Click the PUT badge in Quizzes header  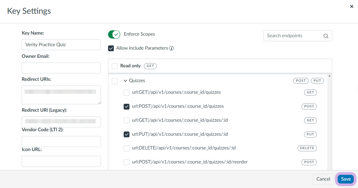tap(318, 81)
